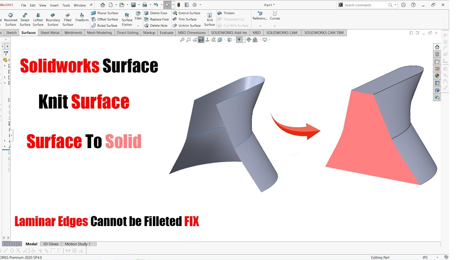Open the SOLIDWORKS Resources home tab in the task pane

tap(437, 47)
